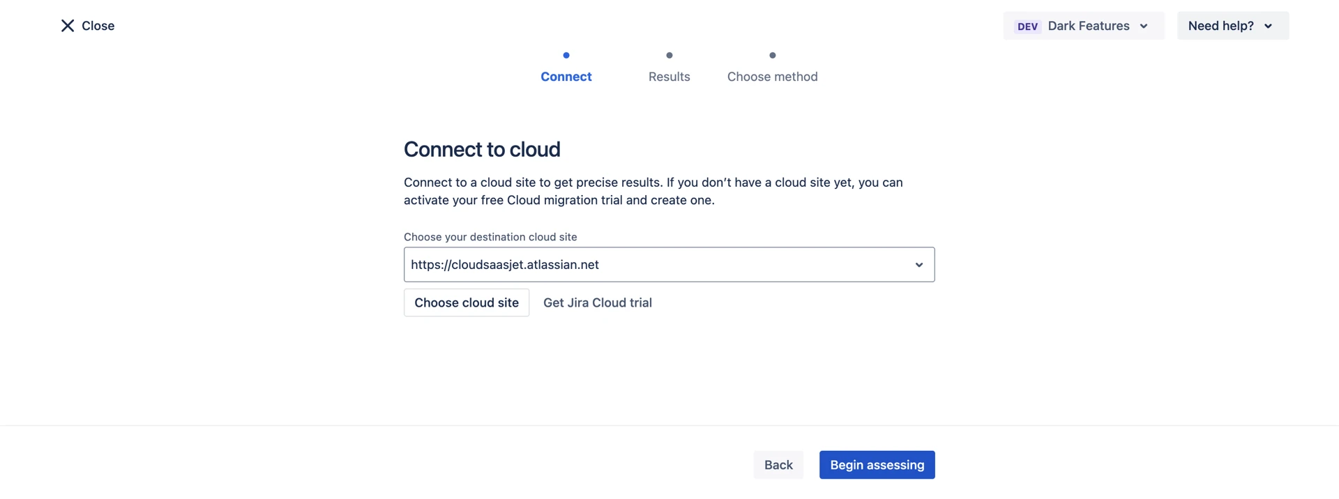Follow the Get Jira Cloud trial link

598,302
